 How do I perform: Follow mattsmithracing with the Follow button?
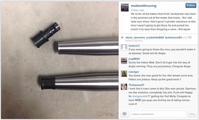coord(191,5)
